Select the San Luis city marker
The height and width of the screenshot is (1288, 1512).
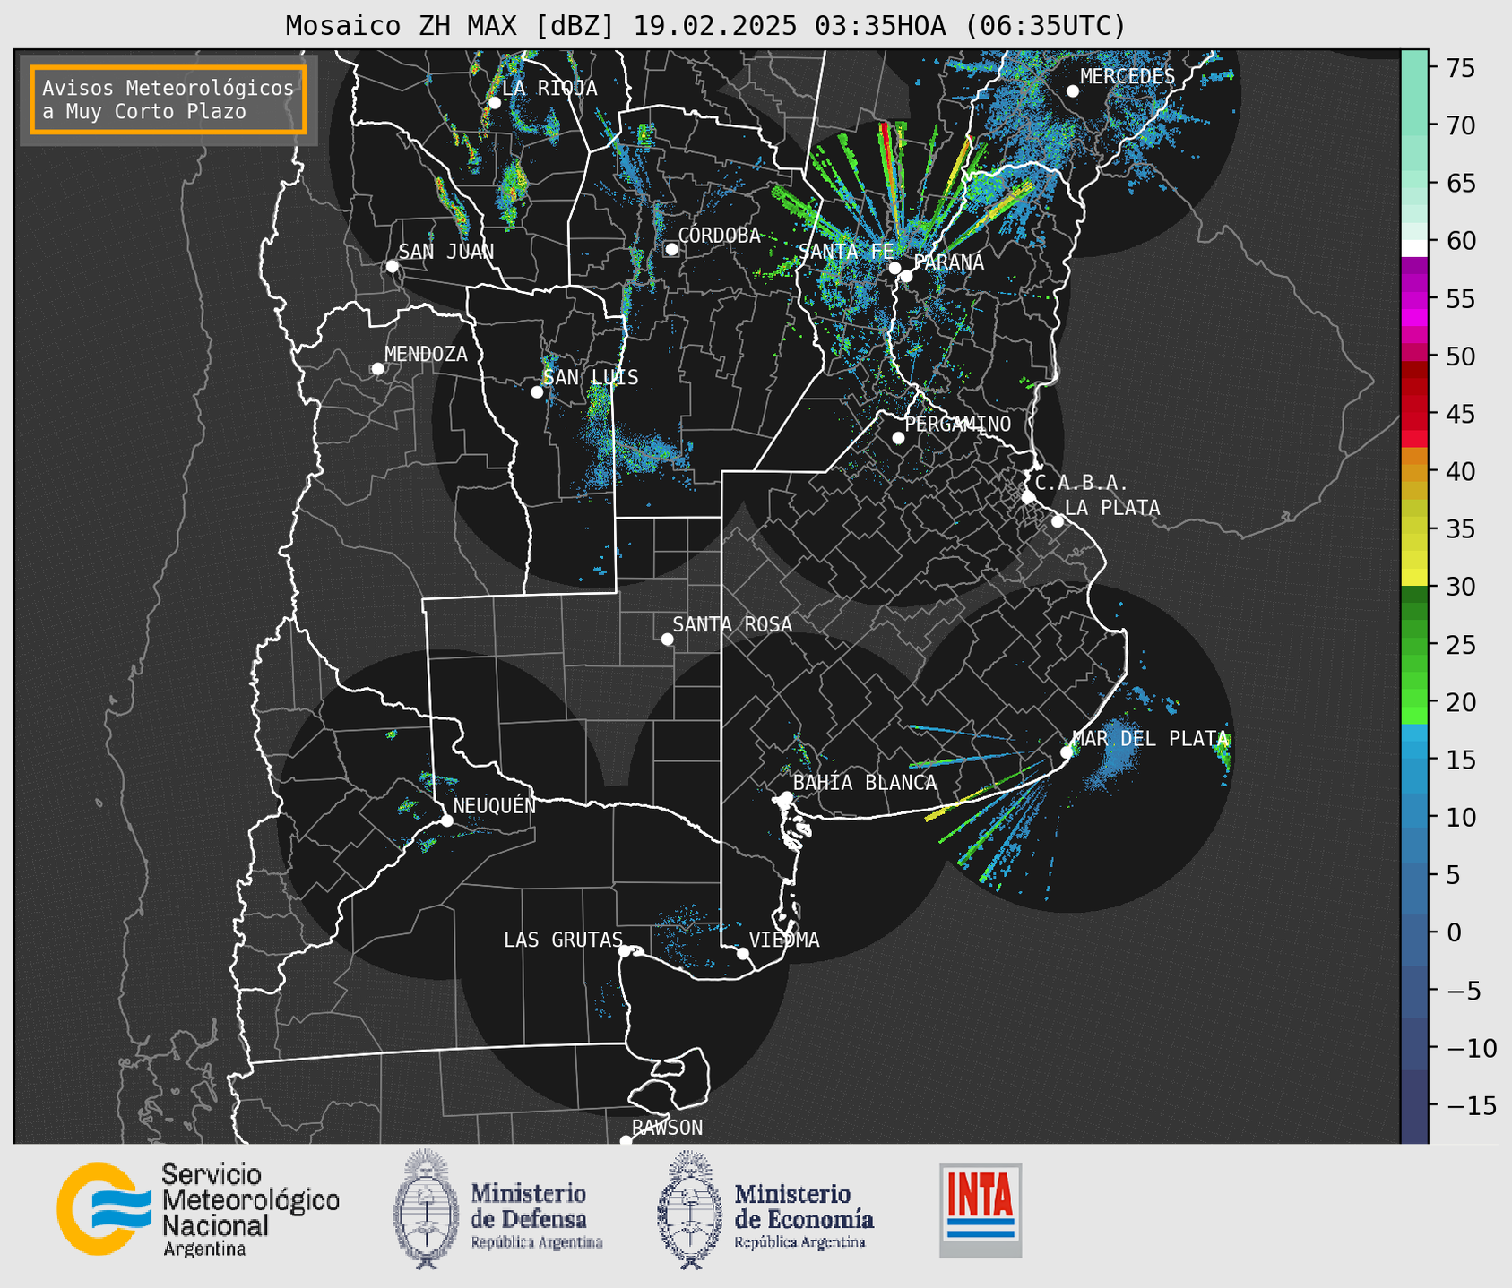[537, 392]
